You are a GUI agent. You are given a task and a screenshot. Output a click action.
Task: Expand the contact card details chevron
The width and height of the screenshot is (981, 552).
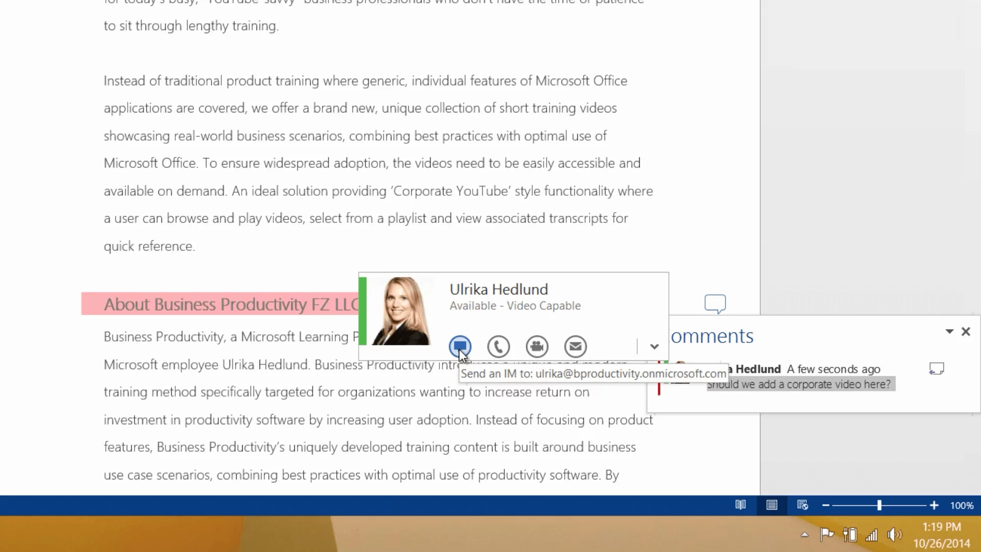(654, 347)
